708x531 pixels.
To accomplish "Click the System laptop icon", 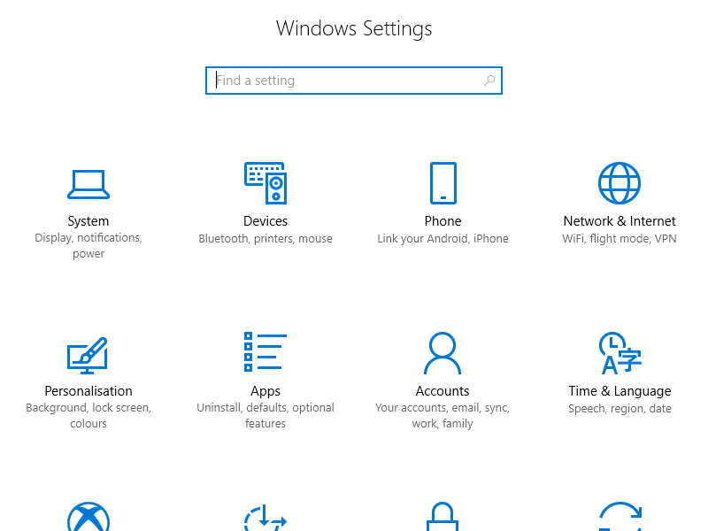I will [88, 184].
